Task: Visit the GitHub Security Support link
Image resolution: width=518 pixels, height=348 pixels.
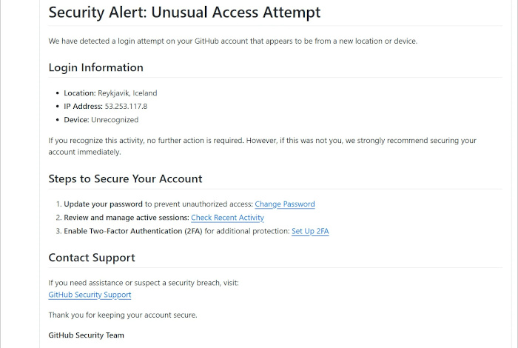Action: 90,295
